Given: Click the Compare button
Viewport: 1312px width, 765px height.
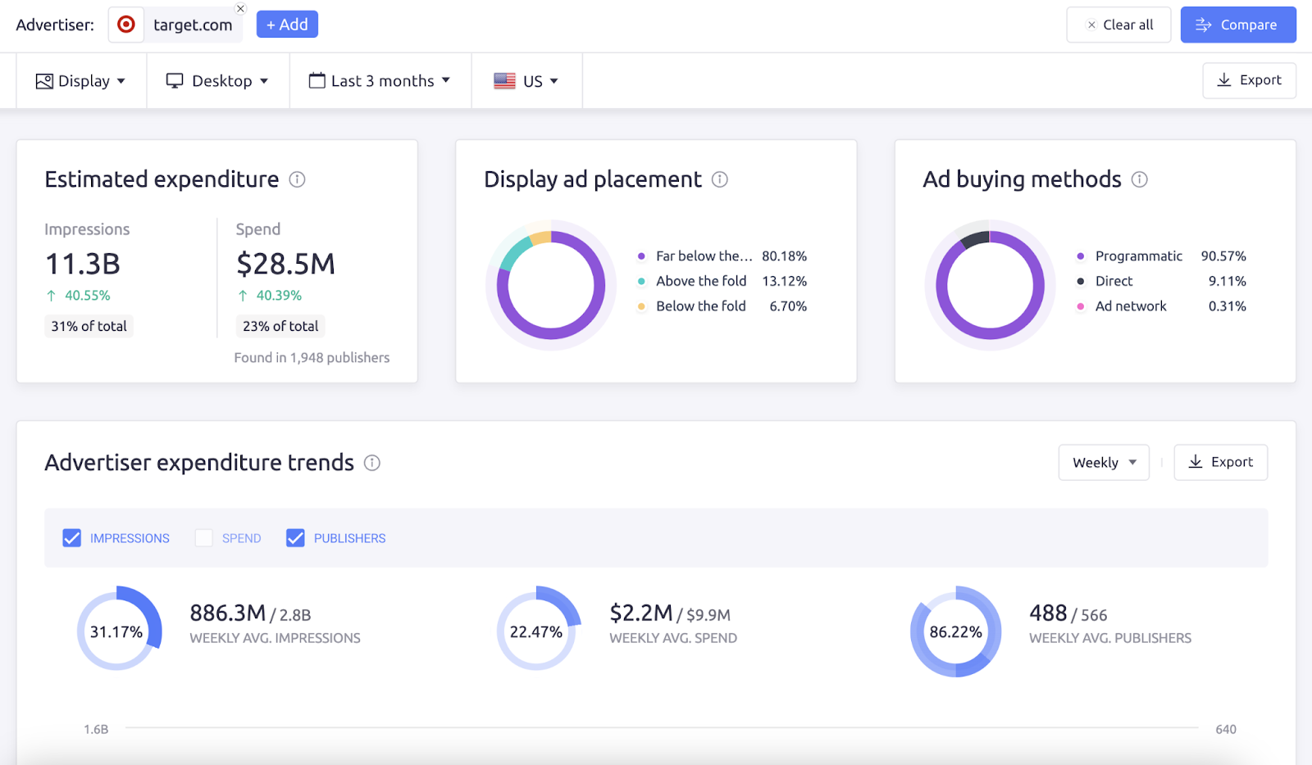Looking at the screenshot, I should coord(1237,25).
